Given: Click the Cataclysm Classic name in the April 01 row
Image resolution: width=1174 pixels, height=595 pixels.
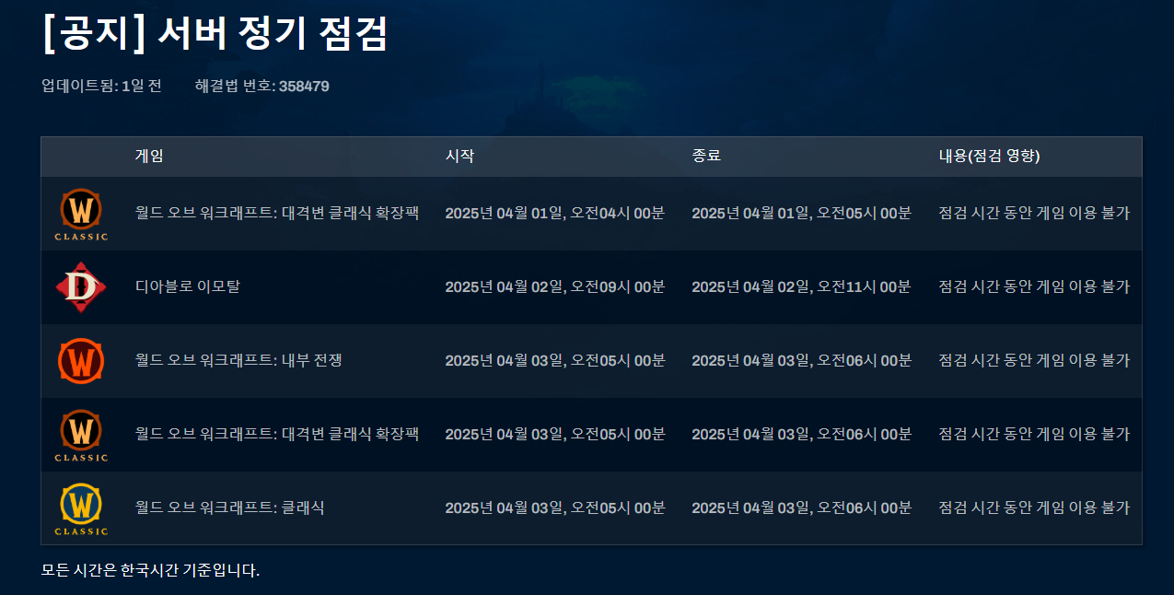Looking at the screenshot, I should [x=277, y=213].
